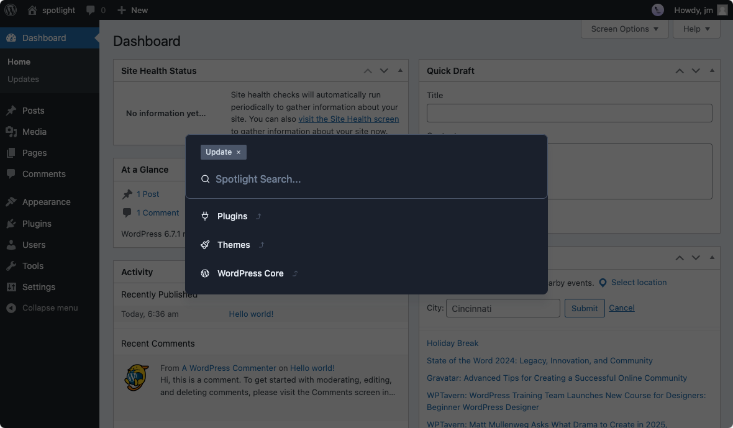Image resolution: width=733 pixels, height=428 pixels.
Task: Click the Howdy, jm account menu
Action: click(x=701, y=10)
